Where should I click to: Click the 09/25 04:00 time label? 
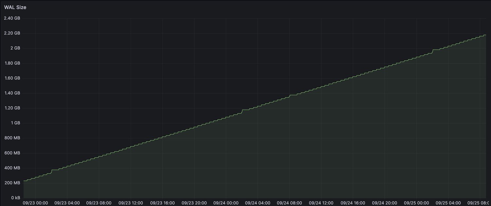pos(448,203)
